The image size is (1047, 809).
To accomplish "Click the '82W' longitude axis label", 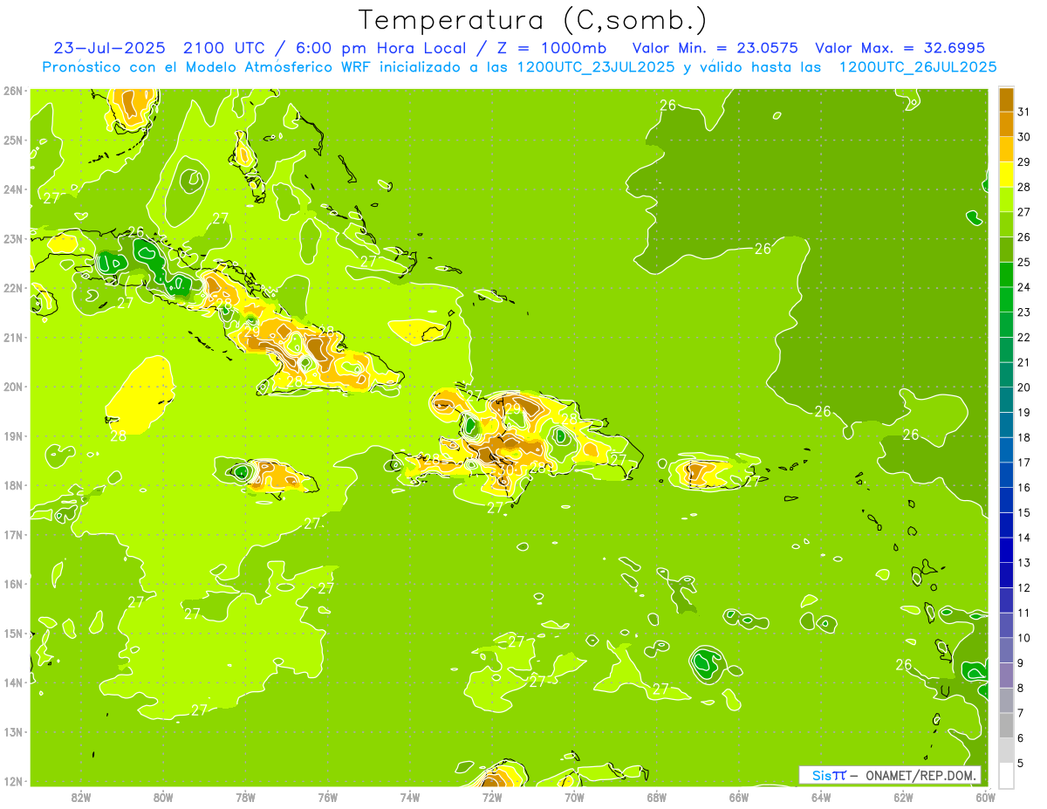I will point(80,798).
